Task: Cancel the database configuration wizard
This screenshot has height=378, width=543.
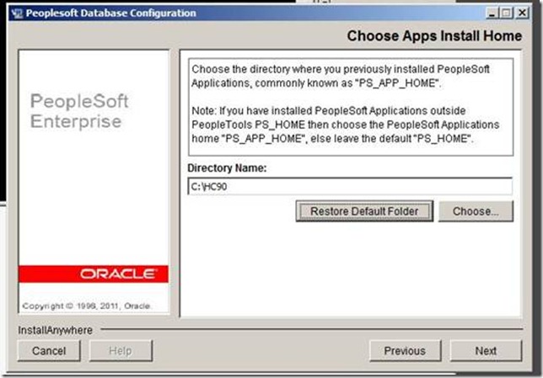Action: pyautogui.click(x=49, y=351)
